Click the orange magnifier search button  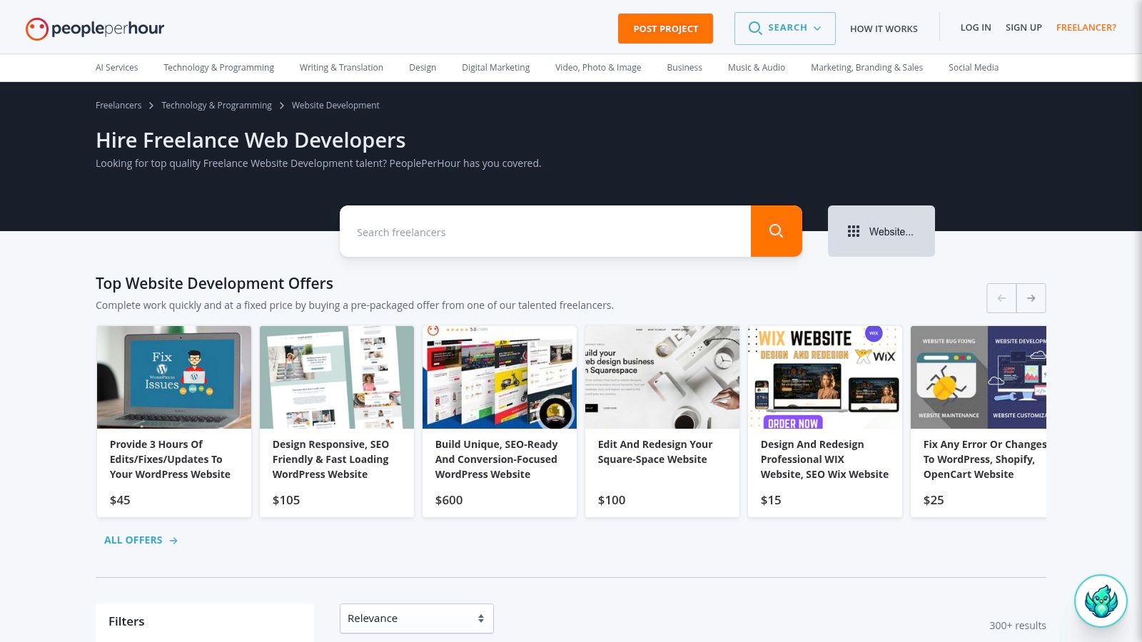[x=776, y=231]
